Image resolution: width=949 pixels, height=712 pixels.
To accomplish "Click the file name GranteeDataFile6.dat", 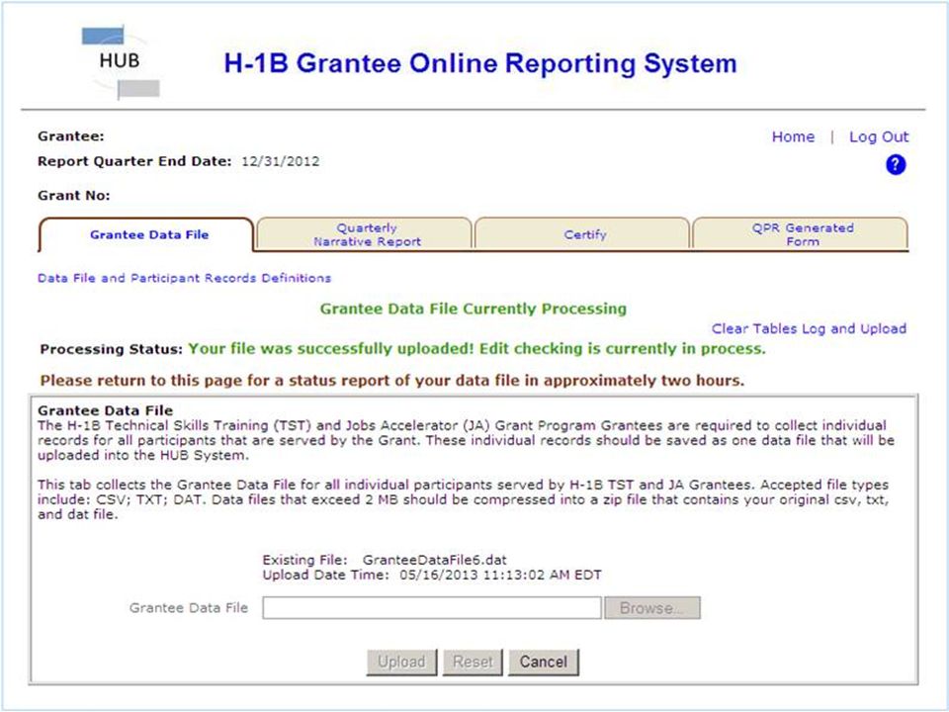I will (435, 560).
